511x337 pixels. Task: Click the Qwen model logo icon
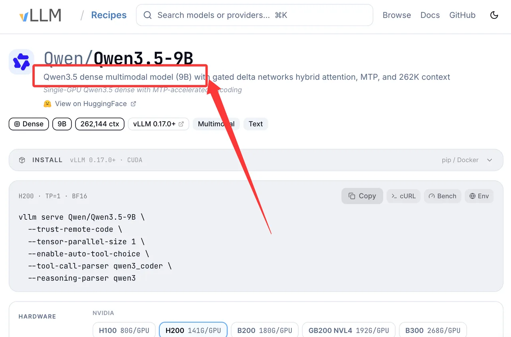click(x=21, y=62)
